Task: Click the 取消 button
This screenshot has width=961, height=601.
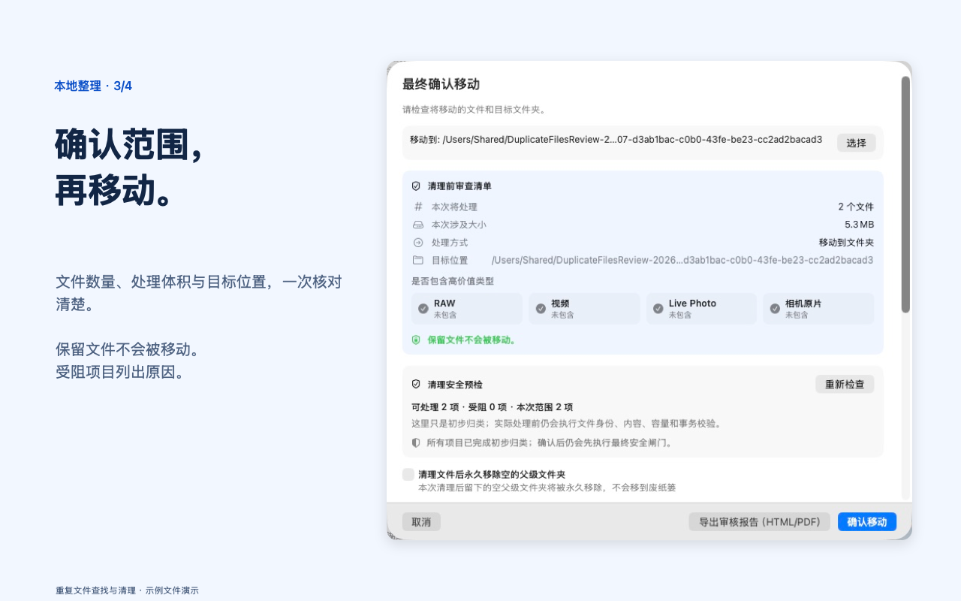Action: pos(421,522)
